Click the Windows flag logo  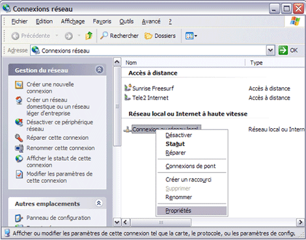(295, 21)
